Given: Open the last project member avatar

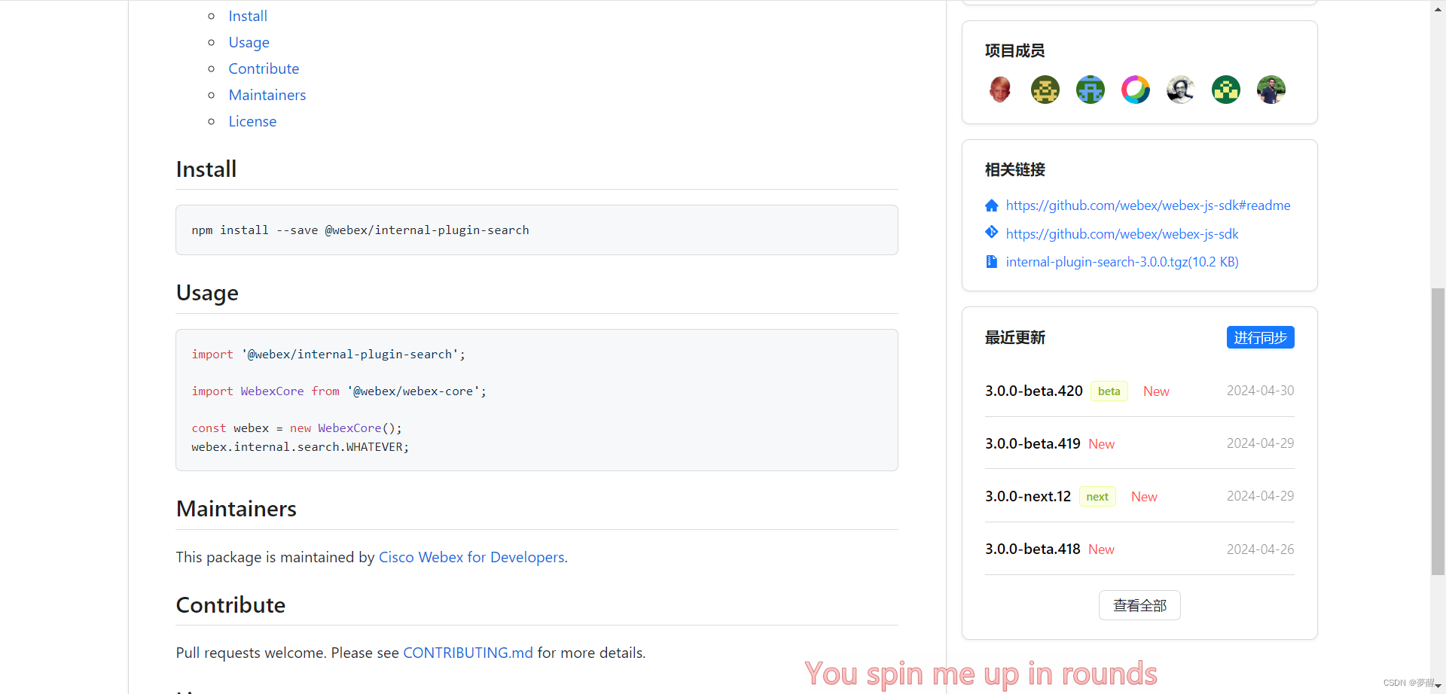Looking at the screenshot, I should click(1271, 89).
